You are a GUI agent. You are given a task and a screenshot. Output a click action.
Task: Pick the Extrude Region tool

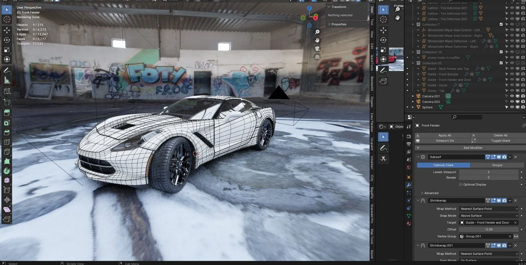pos(7,113)
